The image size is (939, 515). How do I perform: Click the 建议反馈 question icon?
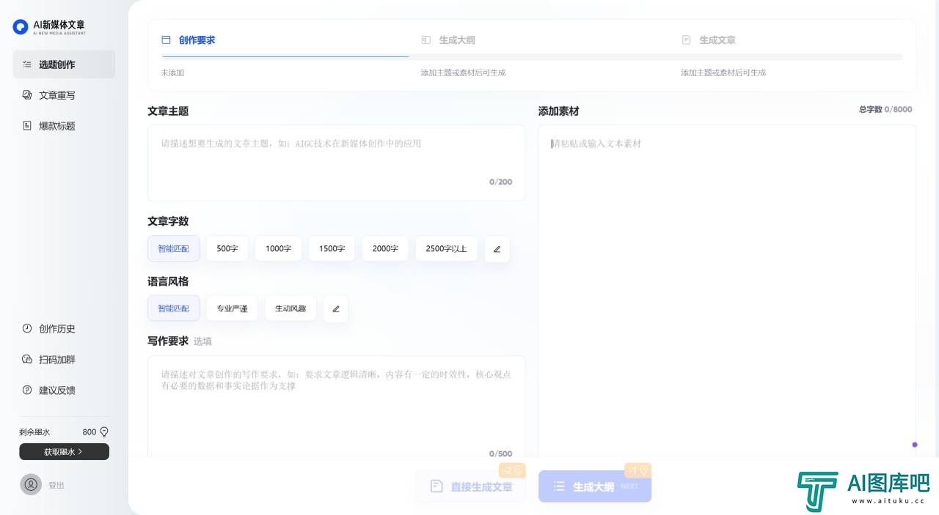point(27,390)
